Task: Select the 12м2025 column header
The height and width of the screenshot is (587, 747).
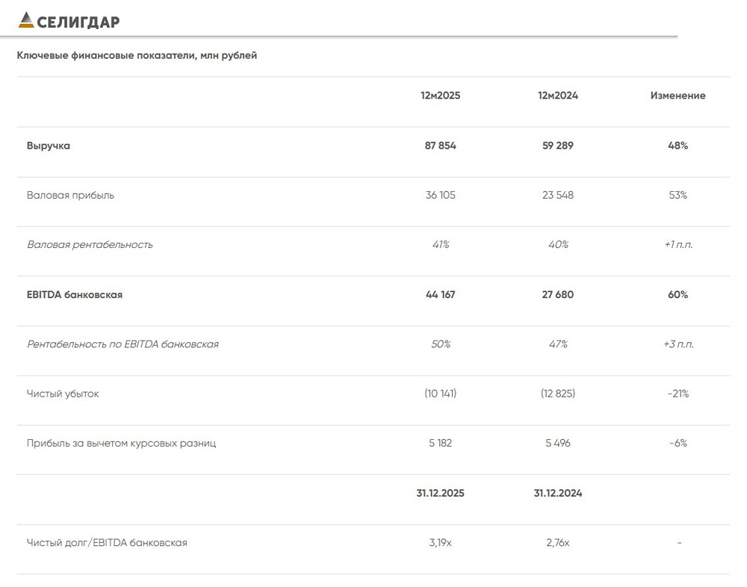Action: coord(440,96)
